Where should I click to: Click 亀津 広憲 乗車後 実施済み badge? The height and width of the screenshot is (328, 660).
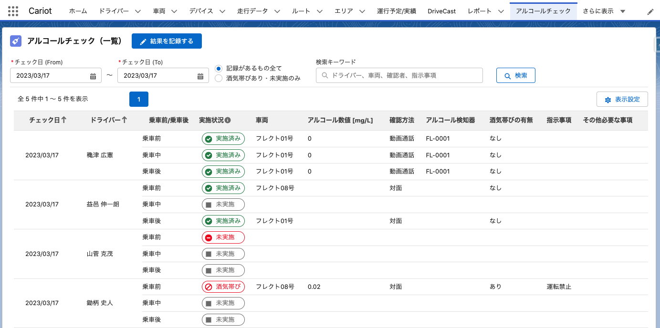click(x=223, y=171)
